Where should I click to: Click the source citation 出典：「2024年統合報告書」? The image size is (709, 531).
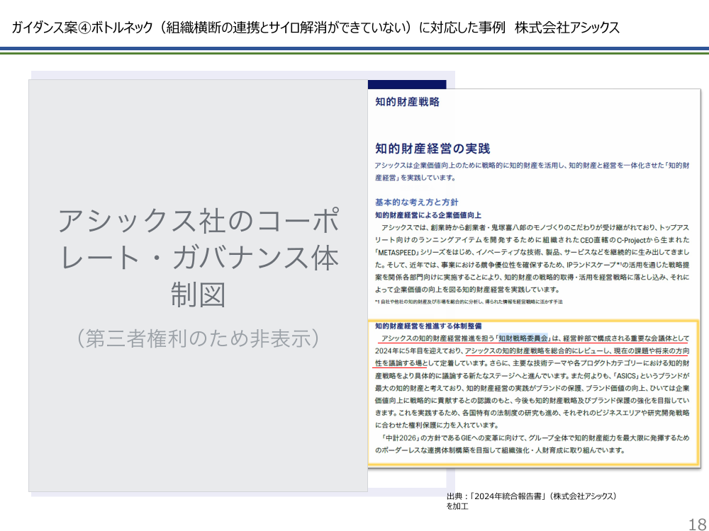[531, 496]
